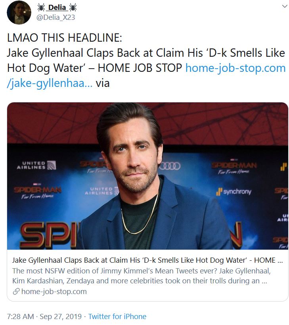Click the right spider emoji after Delia
This screenshot has width=289, height=325.
click(x=73, y=8)
